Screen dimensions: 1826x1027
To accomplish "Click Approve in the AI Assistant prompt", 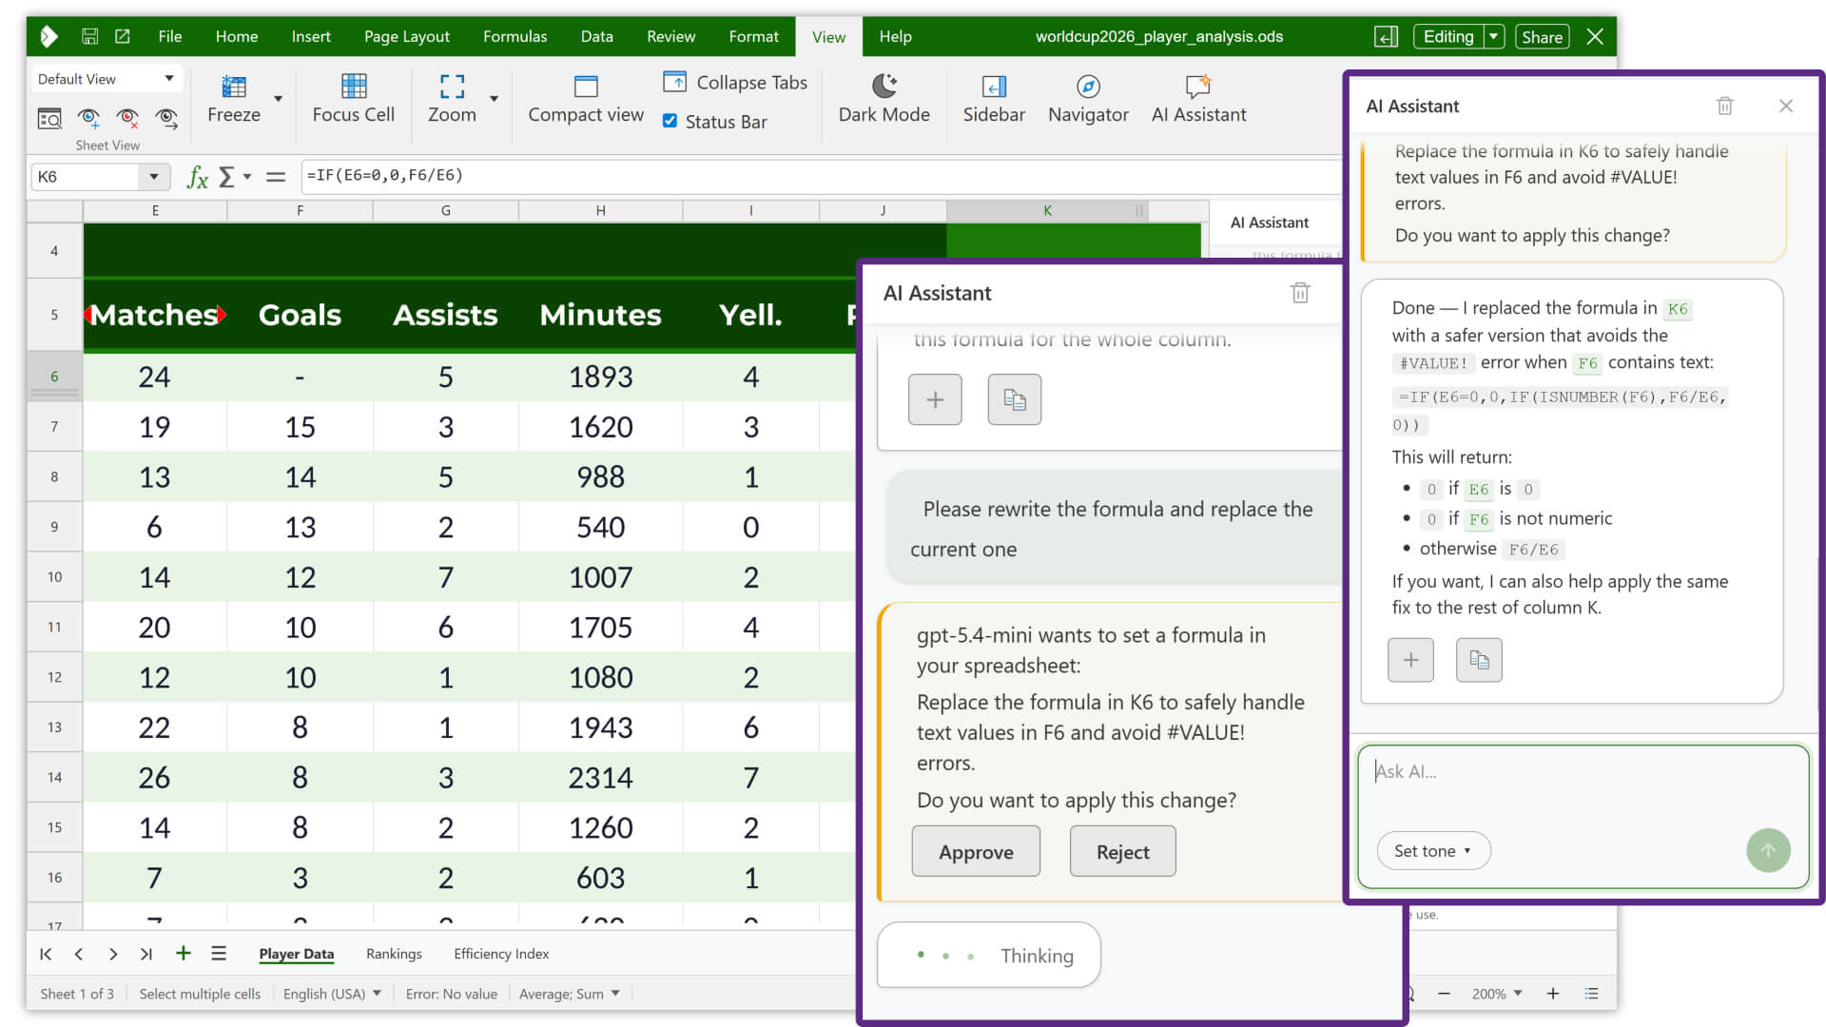I will tap(976, 852).
